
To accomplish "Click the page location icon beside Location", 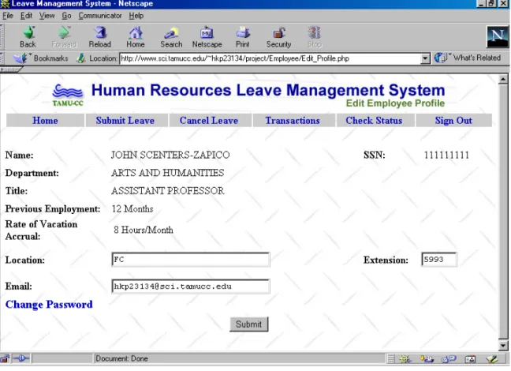I will (x=80, y=58).
